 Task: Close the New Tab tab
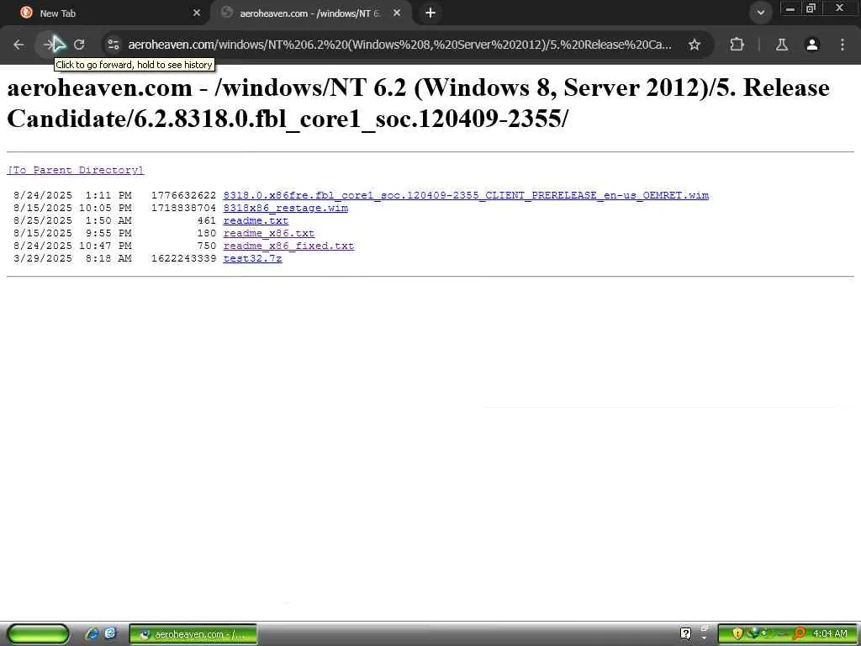pos(197,13)
